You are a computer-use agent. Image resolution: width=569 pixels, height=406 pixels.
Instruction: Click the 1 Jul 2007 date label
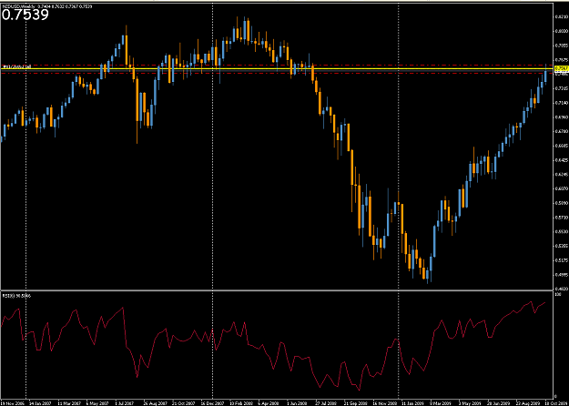pyautogui.click(x=125, y=403)
